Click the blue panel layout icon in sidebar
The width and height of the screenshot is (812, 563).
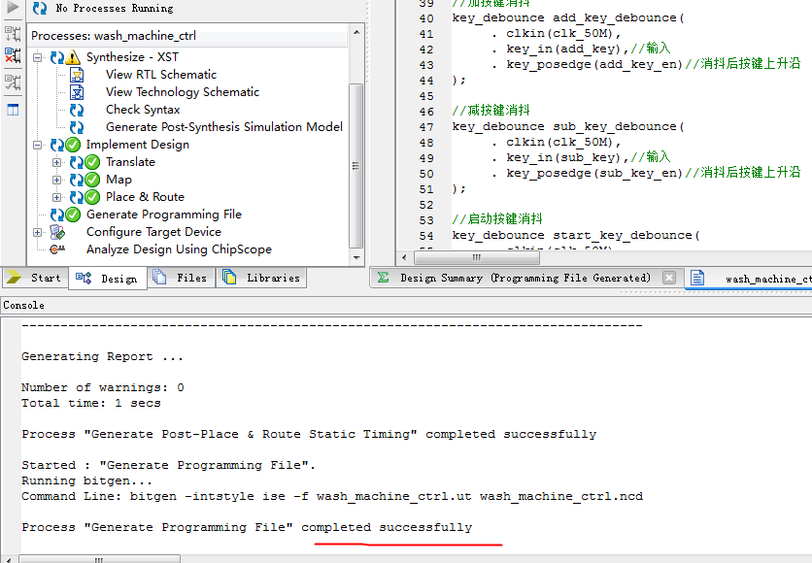[13, 110]
